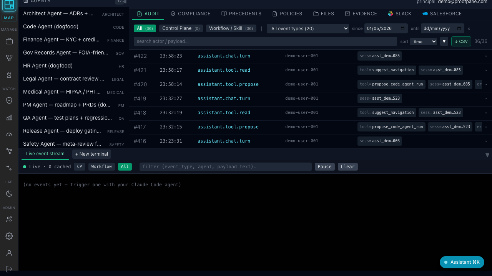Viewport: 492px width, 276px height.
Task: Open the sort by time dropdown
Action: click(423, 42)
